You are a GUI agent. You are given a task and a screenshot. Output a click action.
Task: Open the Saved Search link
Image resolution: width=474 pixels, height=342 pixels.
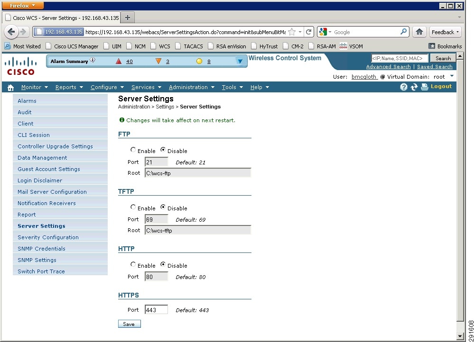pyautogui.click(x=435, y=66)
